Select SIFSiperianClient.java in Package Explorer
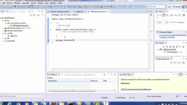The width and height of the screenshot is (187, 105). pos(20,26)
